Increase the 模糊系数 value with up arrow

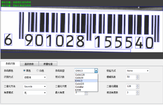pyautogui.click(x=138, y=76)
